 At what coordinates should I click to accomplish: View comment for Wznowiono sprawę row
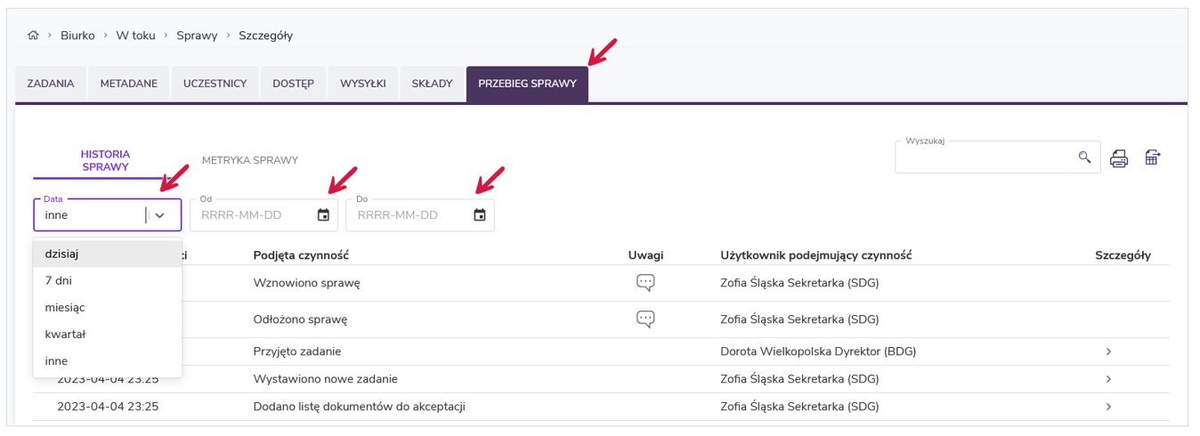point(645,283)
